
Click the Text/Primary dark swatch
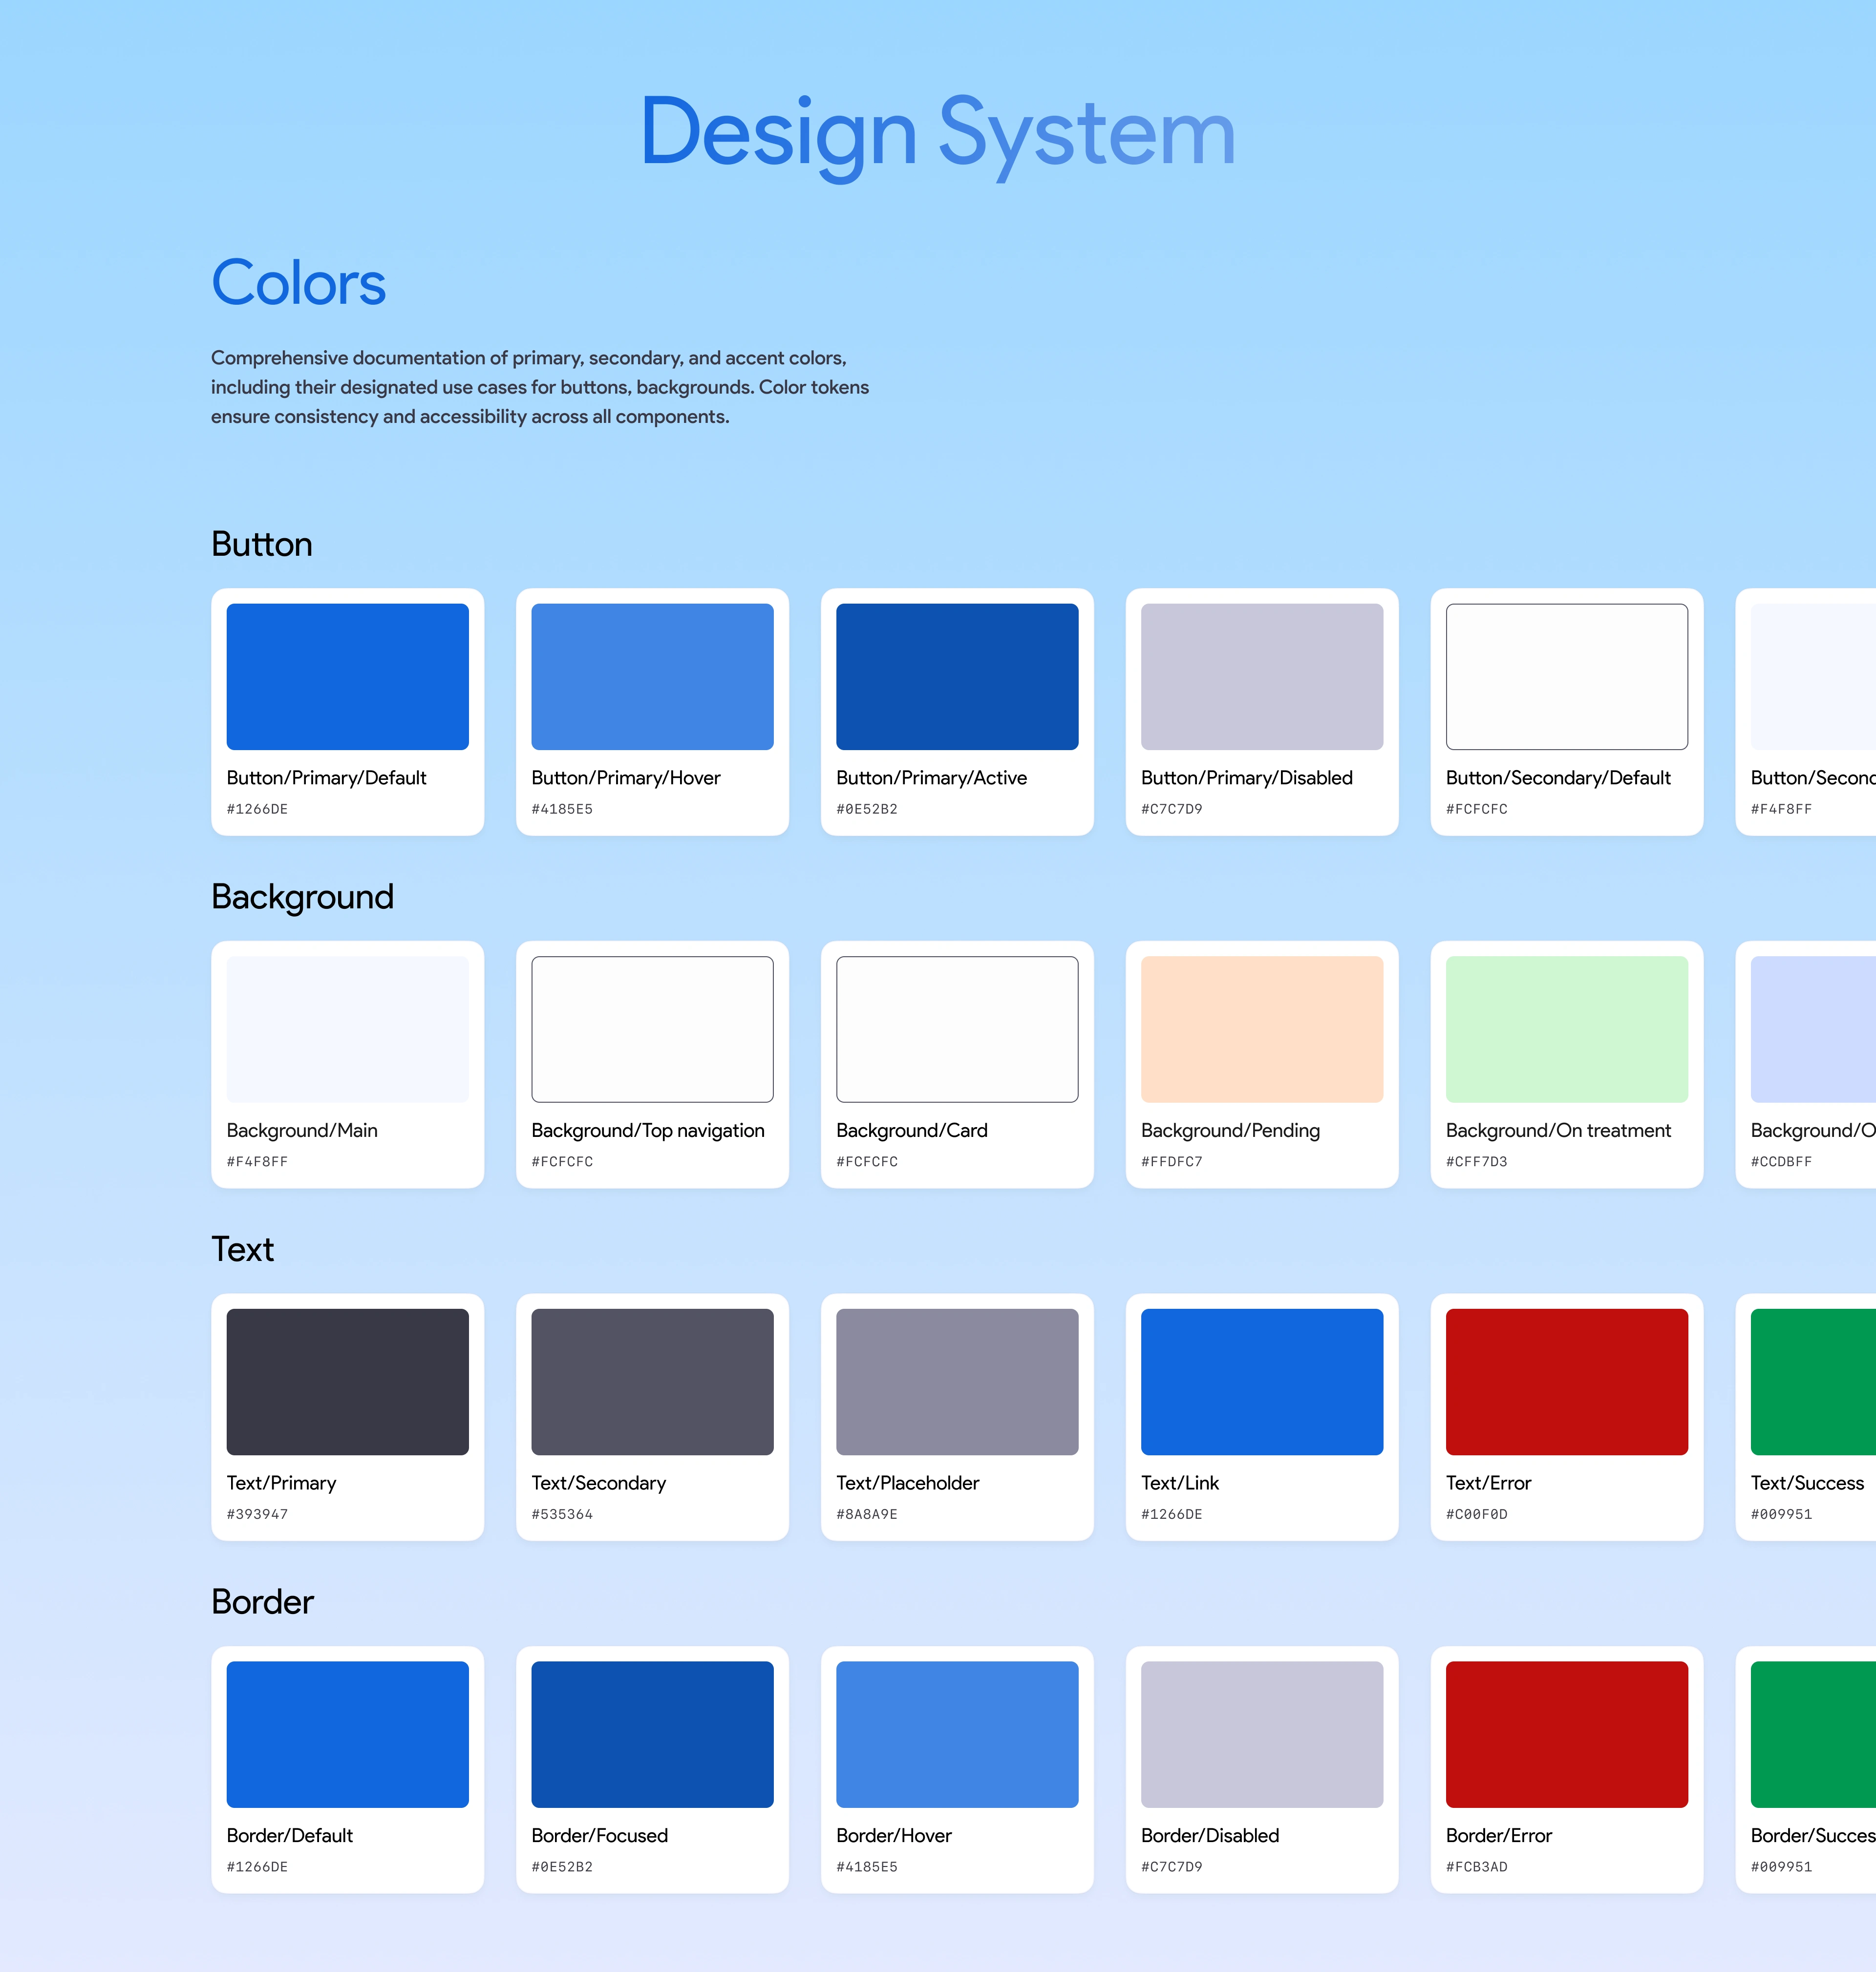tap(347, 1381)
